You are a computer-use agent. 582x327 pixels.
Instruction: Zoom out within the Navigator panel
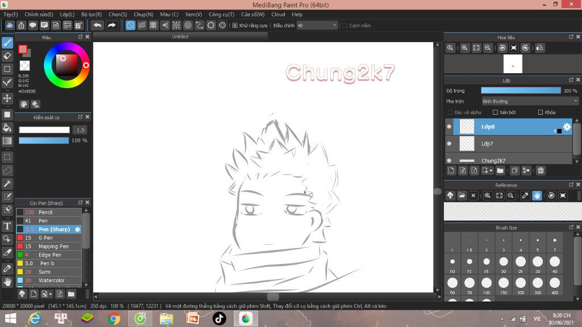pyautogui.click(x=488, y=48)
